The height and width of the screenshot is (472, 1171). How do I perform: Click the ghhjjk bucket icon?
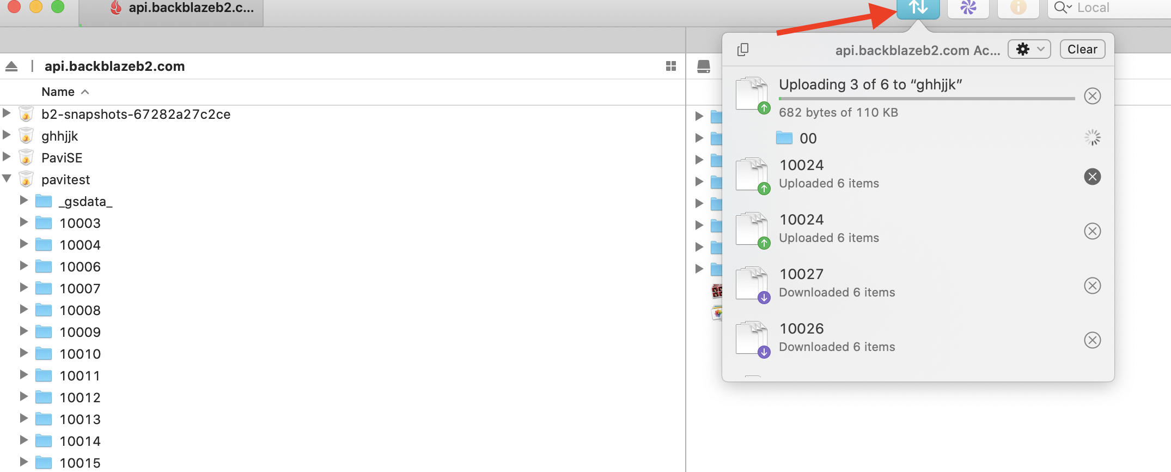26,136
